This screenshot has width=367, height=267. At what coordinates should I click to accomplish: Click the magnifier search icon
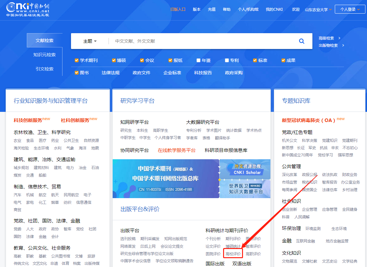[301, 41]
